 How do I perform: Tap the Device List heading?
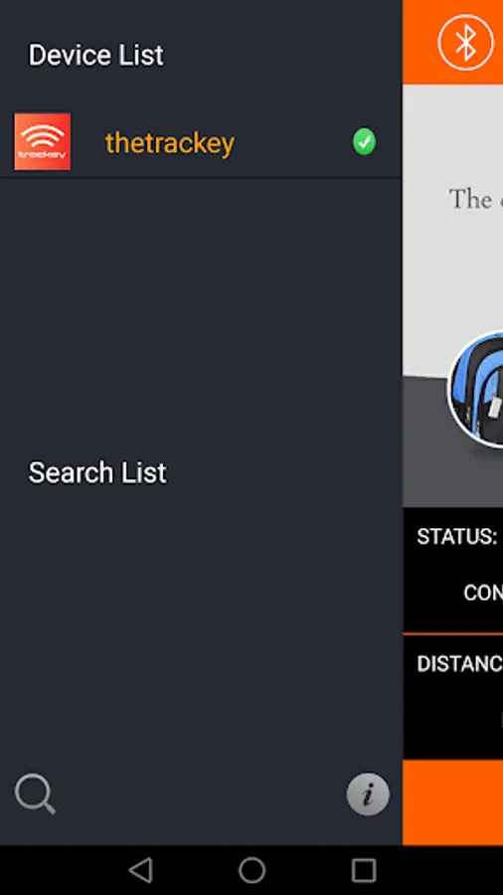pyautogui.click(x=95, y=56)
